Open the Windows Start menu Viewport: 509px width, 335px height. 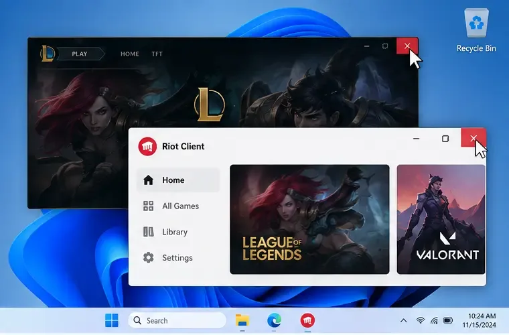pos(112,321)
